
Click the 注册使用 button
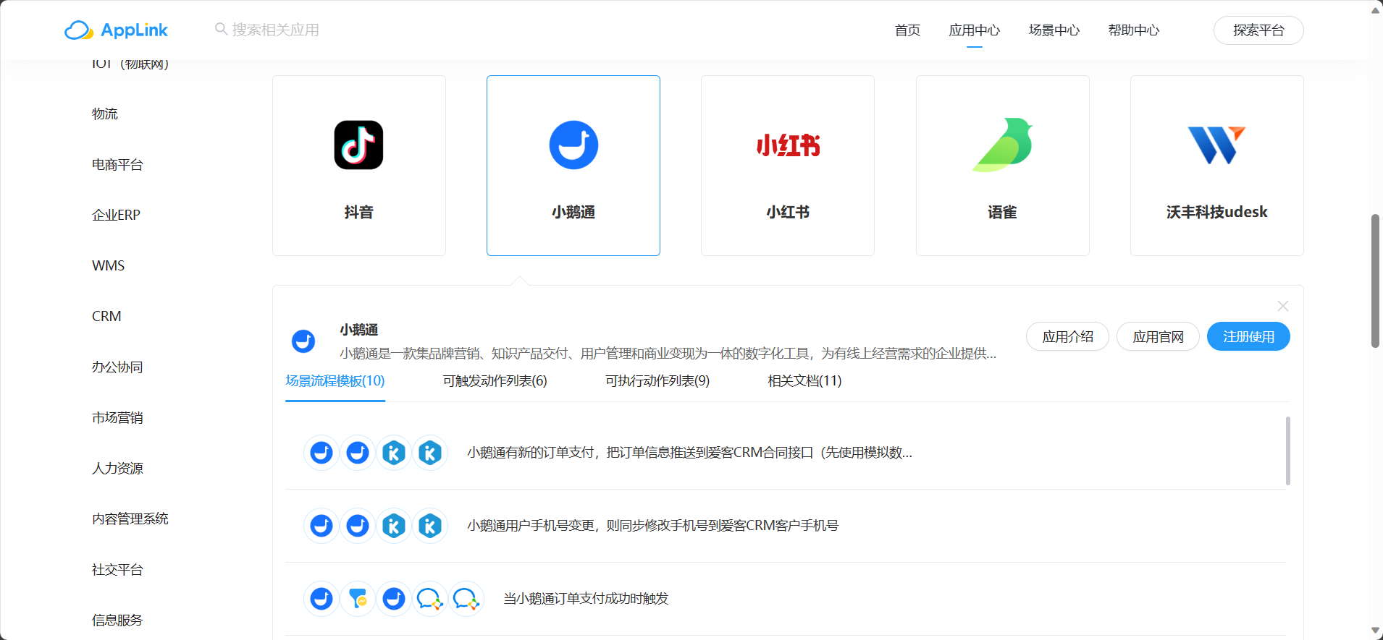pos(1248,336)
